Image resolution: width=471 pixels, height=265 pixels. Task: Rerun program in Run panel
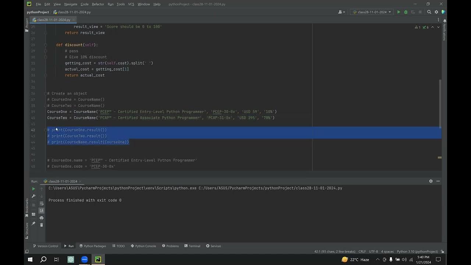point(33,189)
